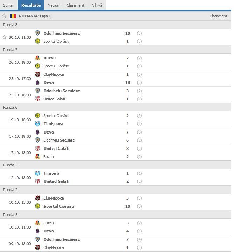Open the Clasament link at right
The height and width of the screenshot is (252, 234).
point(218,16)
